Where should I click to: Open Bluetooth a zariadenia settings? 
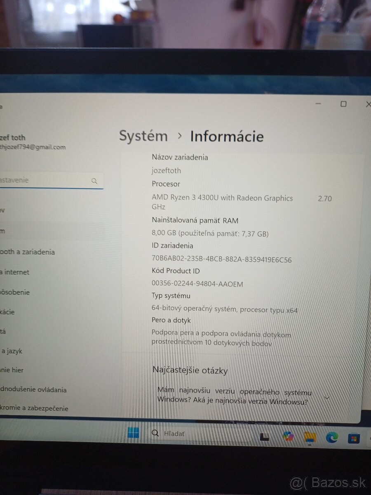click(27, 252)
